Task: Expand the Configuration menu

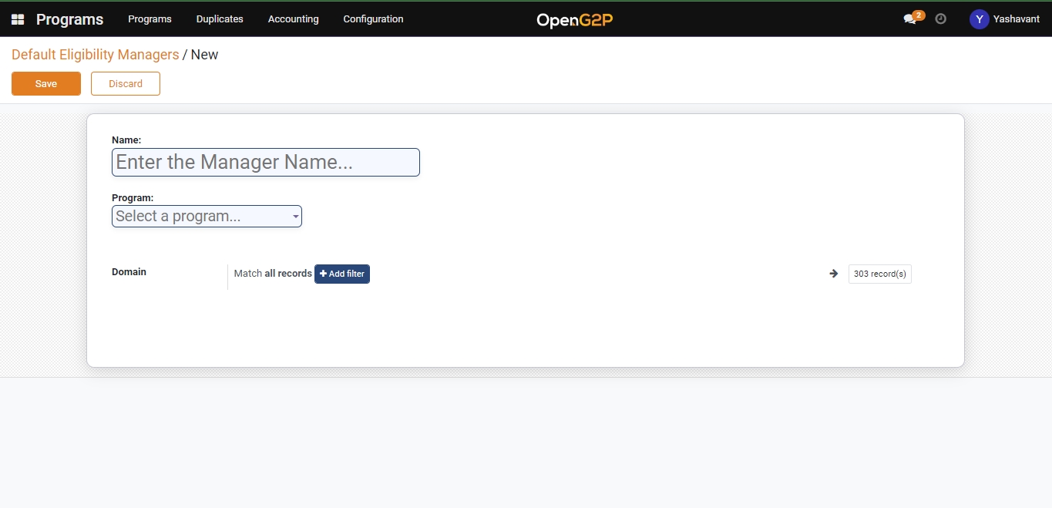Action: coord(373,19)
